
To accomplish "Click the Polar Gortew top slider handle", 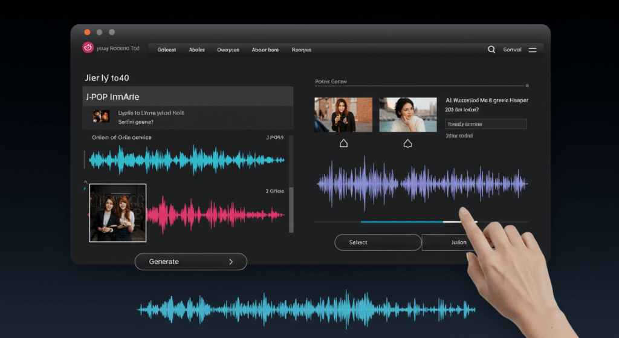I will [x=527, y=86].
